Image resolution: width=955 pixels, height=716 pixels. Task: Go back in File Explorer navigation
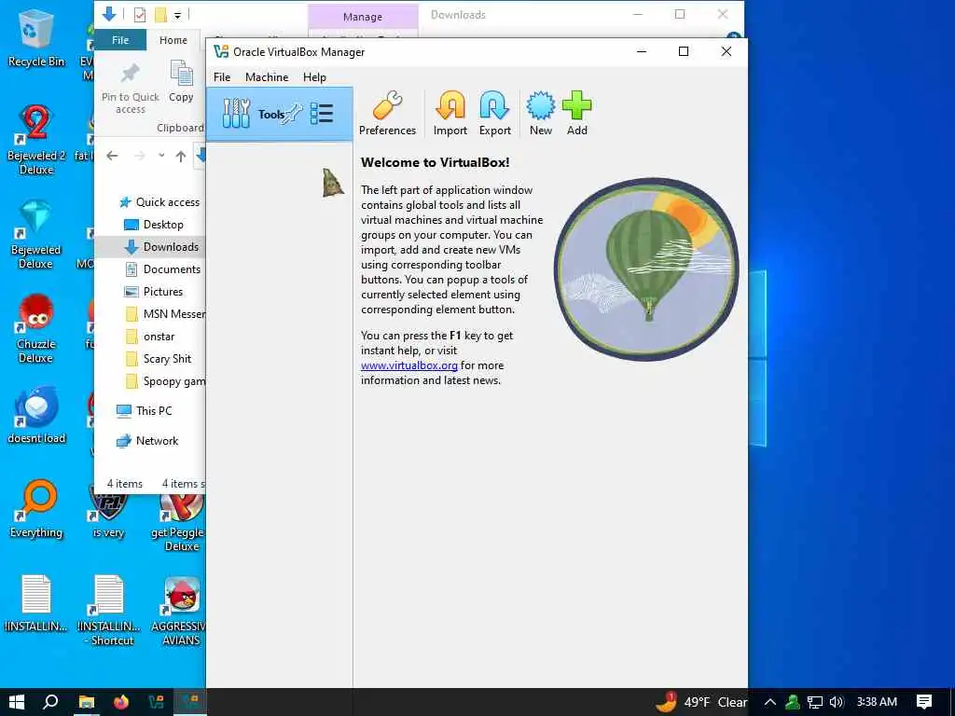(112, 156)
